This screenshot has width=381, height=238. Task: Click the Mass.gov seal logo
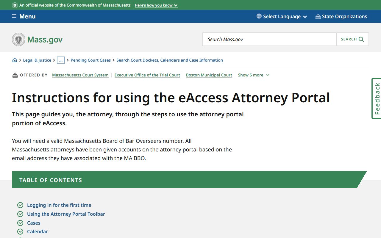18,39
